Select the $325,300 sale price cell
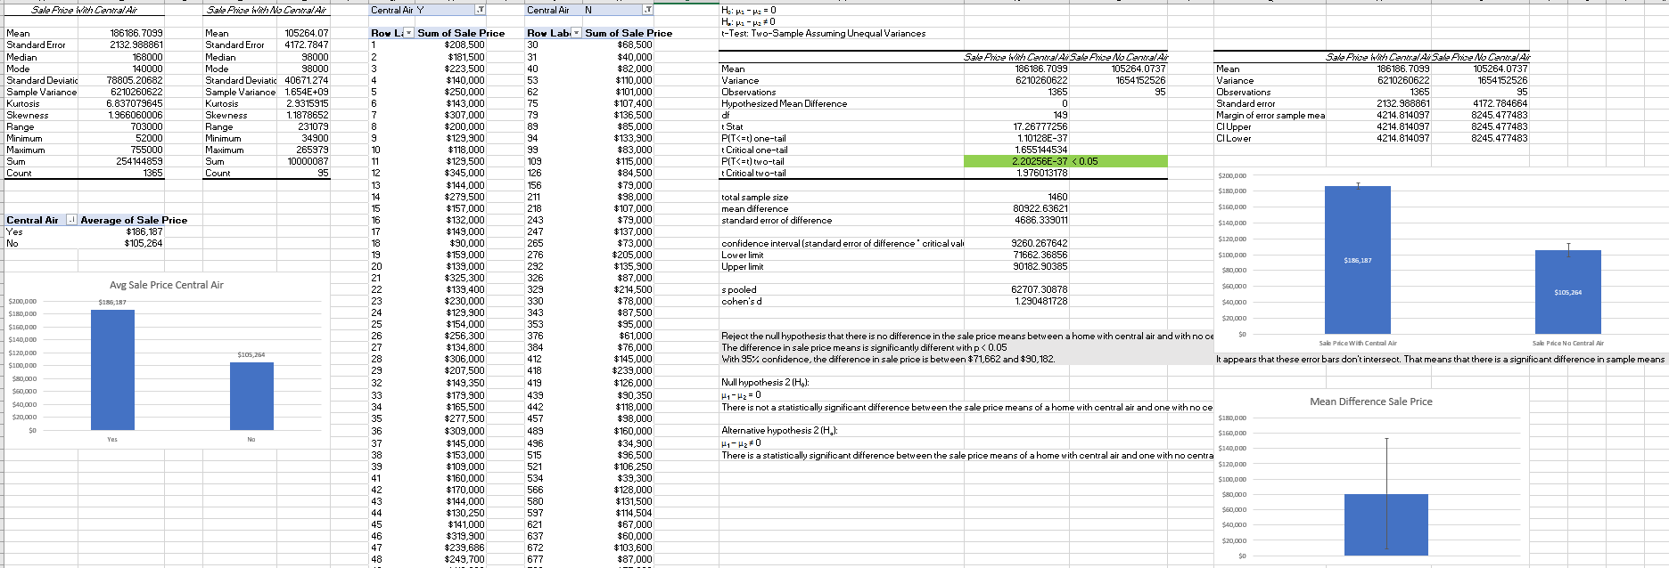The width and height of the screenshot is (1669, 568). coord(465,278)
